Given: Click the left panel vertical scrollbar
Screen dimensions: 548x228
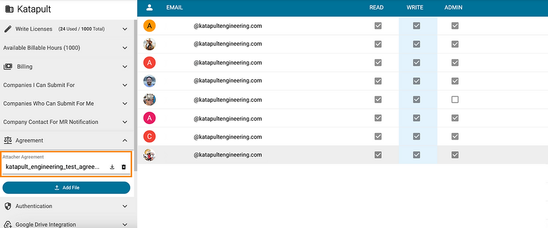Looking at the screenshot, I should coord(135,94).
